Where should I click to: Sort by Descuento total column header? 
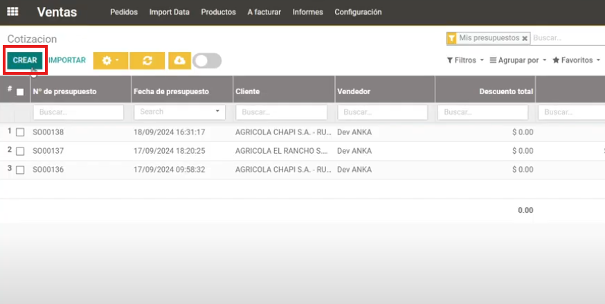point(506,91)
